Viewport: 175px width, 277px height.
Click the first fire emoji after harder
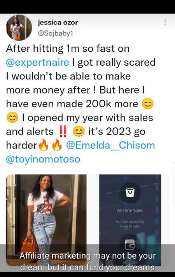[x=44, y=145]
